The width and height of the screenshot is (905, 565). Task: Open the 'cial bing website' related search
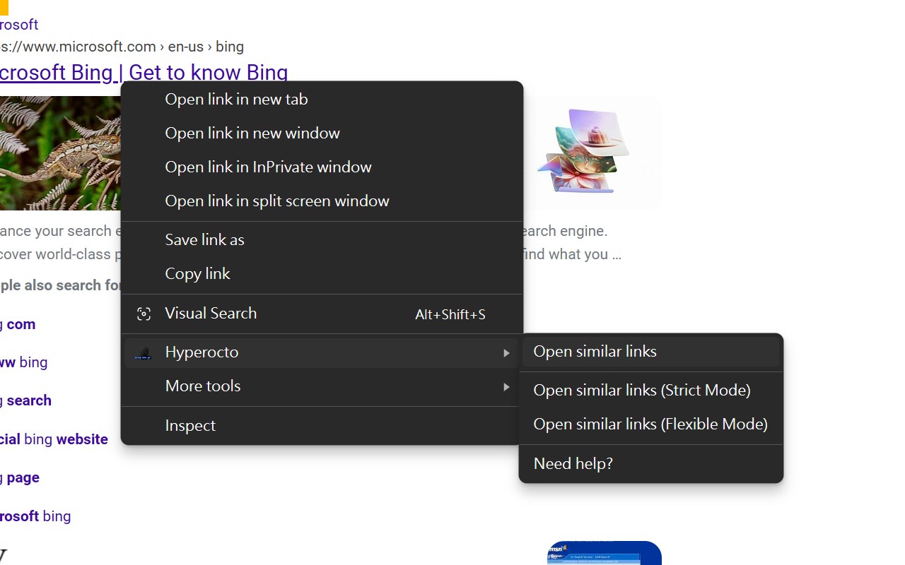pyautogui.click(x=54, y=439)
